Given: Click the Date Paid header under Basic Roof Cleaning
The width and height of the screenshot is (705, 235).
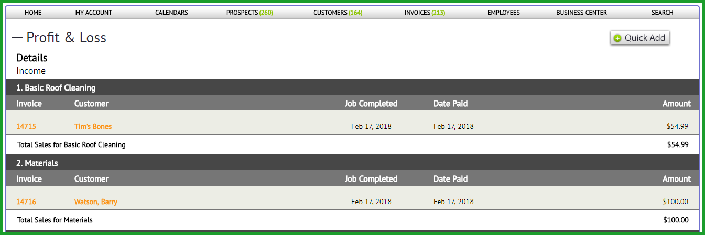Looking at the screenshot, I should tap(450, 103).
